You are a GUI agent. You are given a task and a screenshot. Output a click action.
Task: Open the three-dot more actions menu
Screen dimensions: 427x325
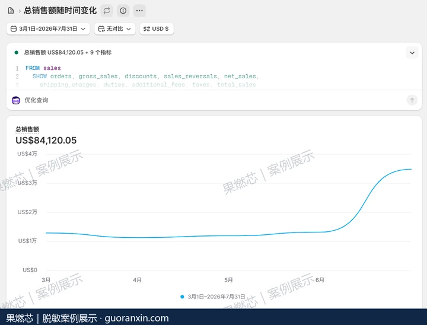point(139,11)
